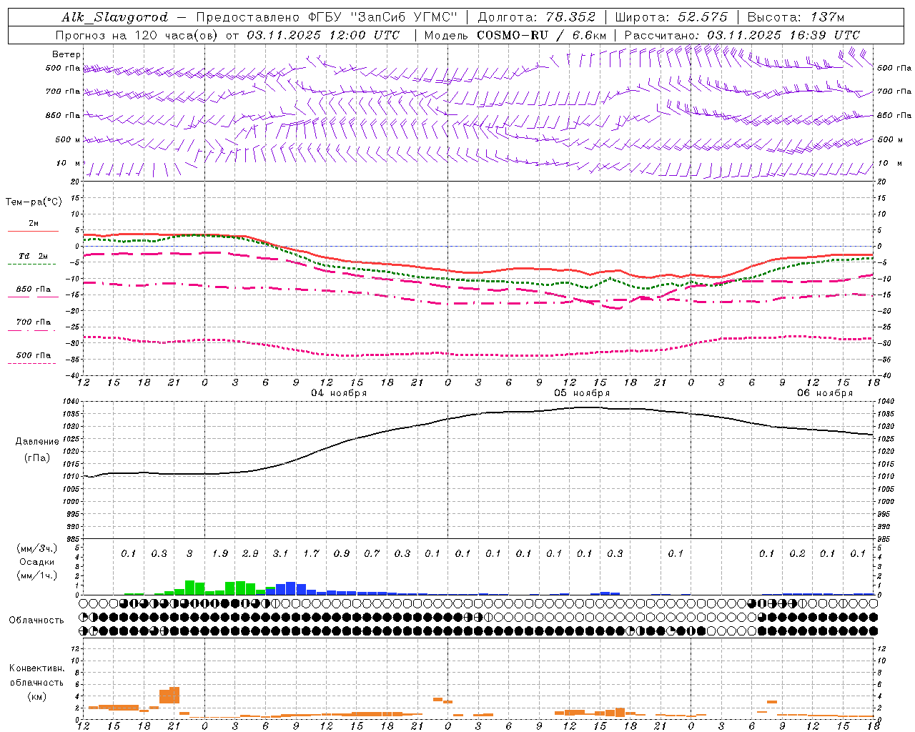Click the tallest orange convective cloud bar

coord(174,696)
